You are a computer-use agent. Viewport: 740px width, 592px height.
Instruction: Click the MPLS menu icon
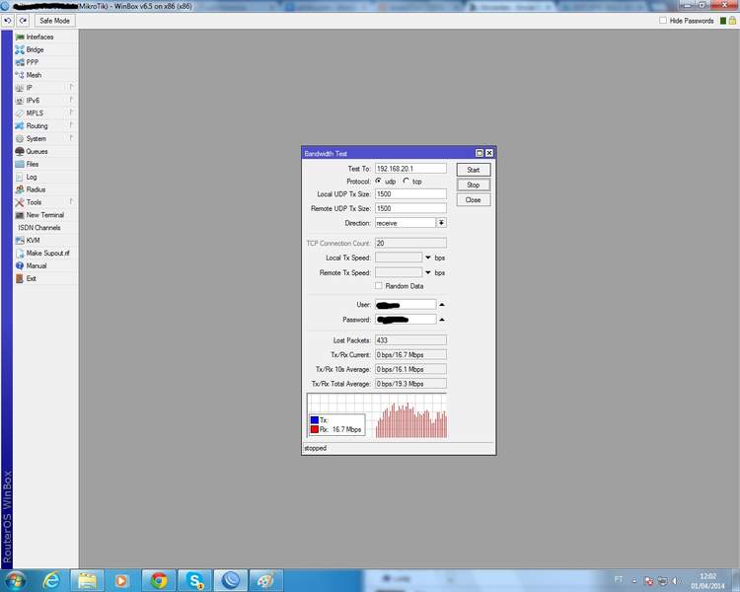point(20,113)
